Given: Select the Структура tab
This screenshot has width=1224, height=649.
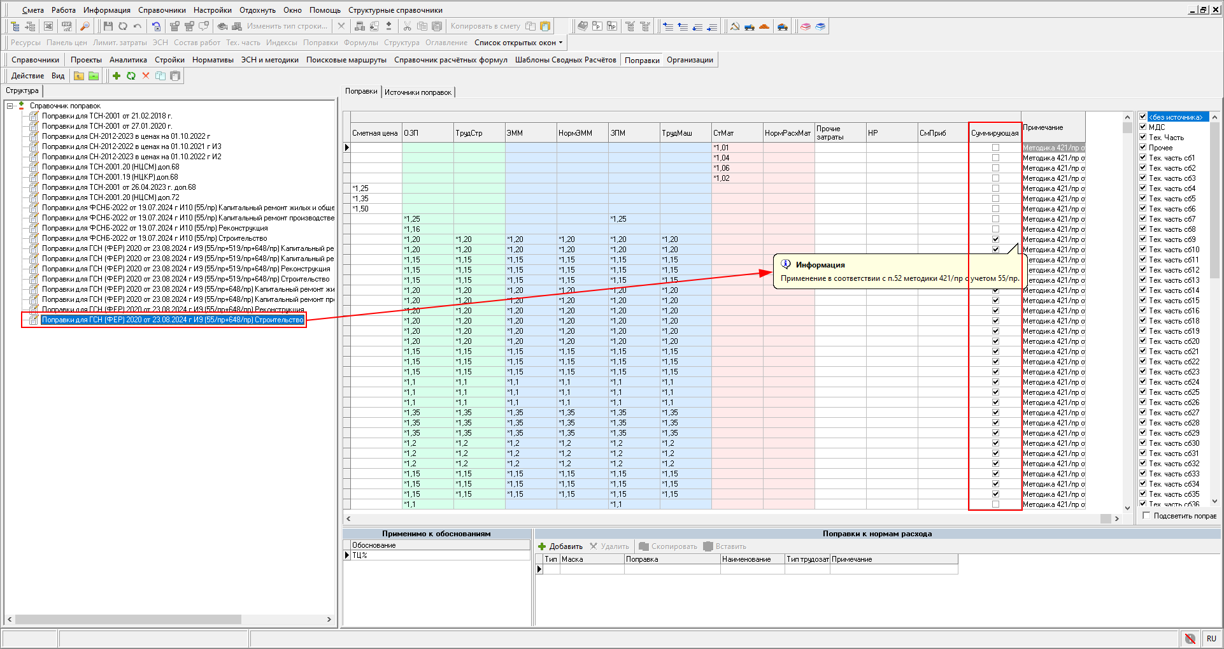Looking at the screenshot, I should pyautogui.click(x=22, y=90).
